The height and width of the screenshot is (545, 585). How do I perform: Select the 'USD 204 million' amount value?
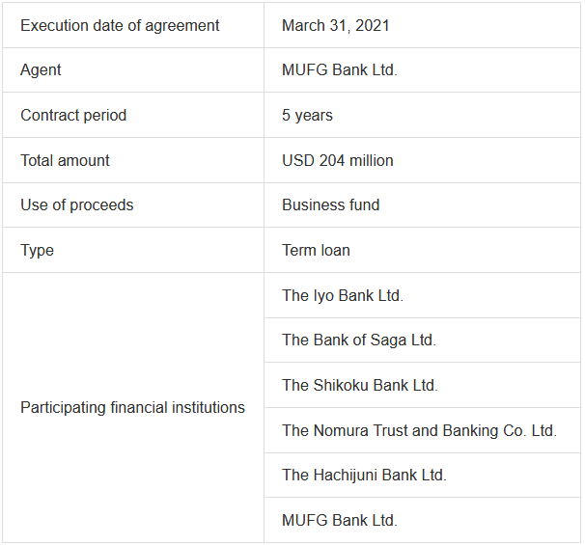337,160
